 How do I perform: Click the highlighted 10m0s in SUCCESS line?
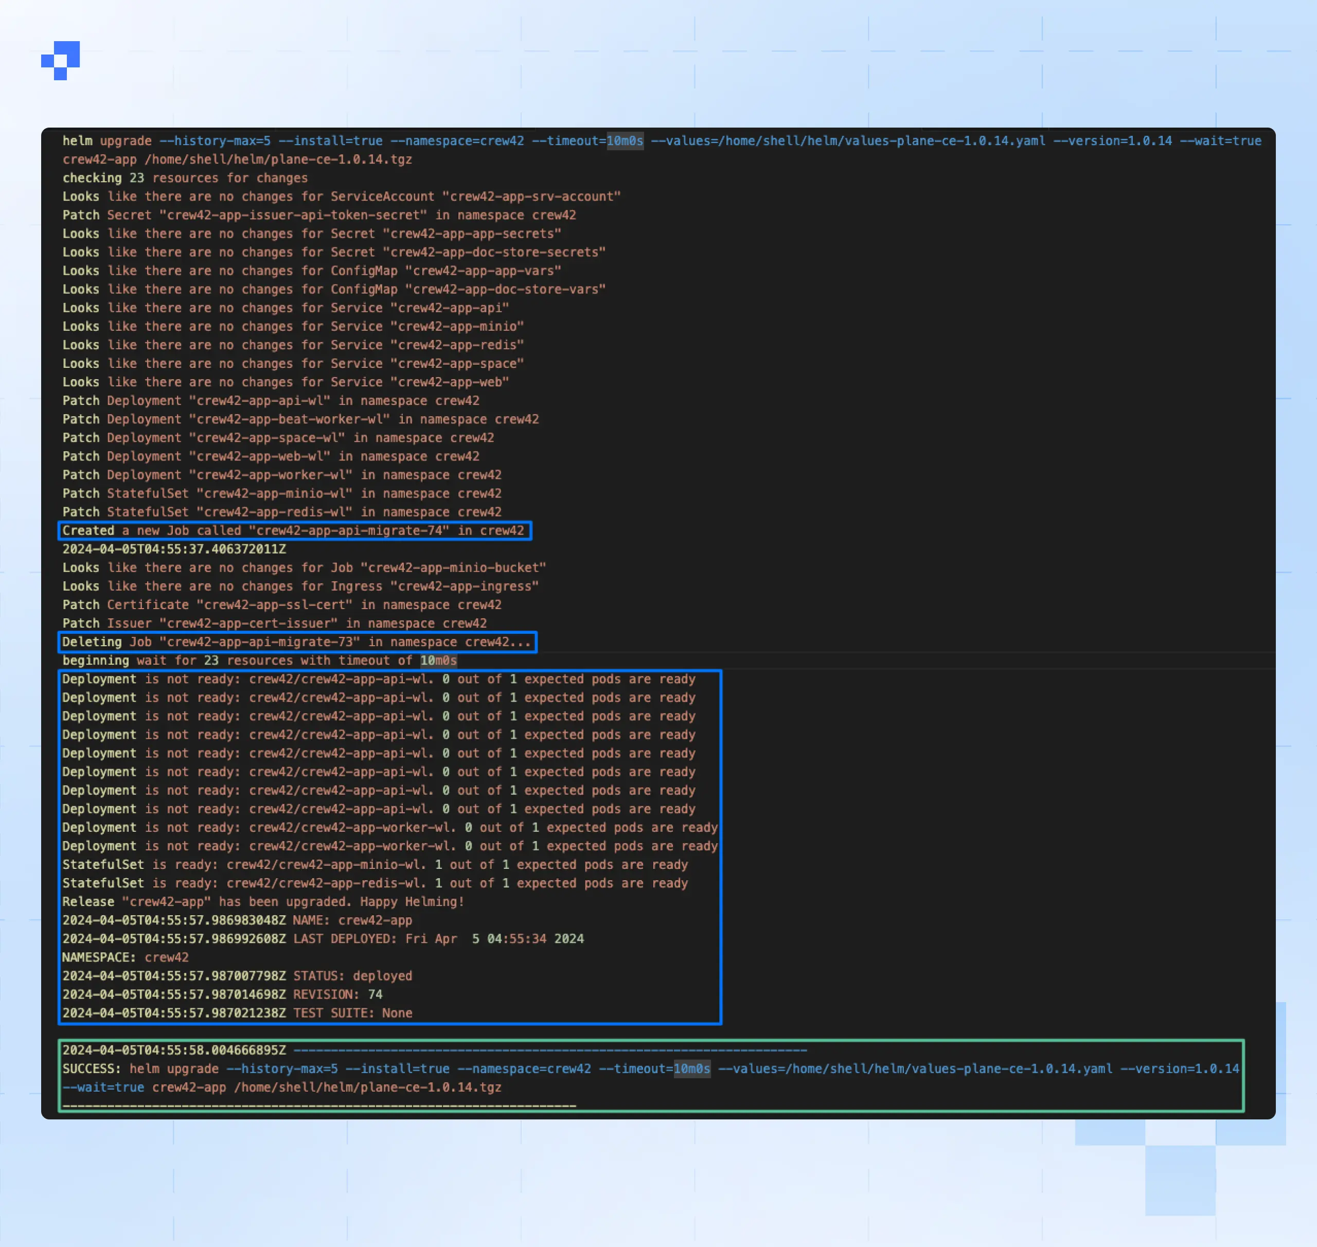[x=691, y=1069]
